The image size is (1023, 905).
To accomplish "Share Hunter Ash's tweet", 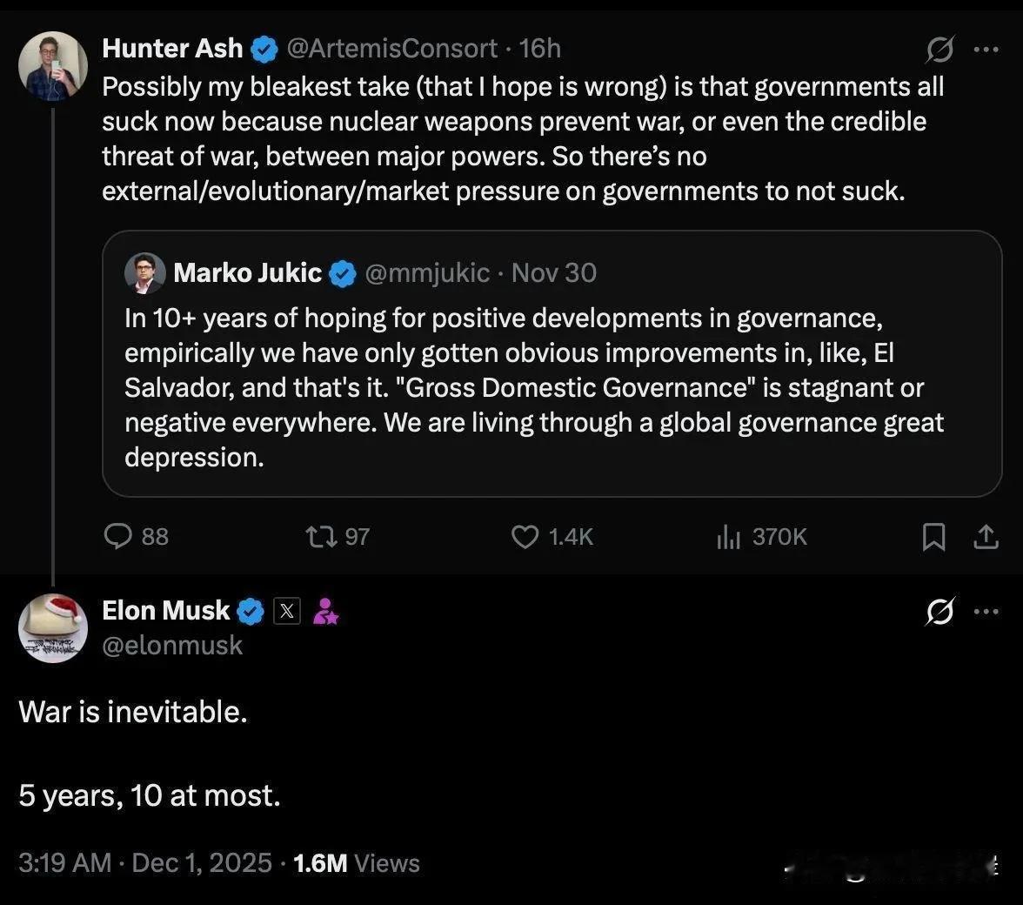I will (986, 538).
